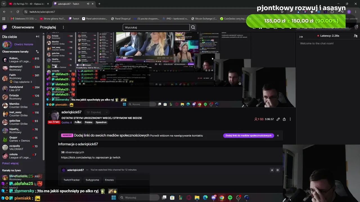The image size is (360, 202).
Task: Click the Zapukaj button
Action: tap(94, 112)
